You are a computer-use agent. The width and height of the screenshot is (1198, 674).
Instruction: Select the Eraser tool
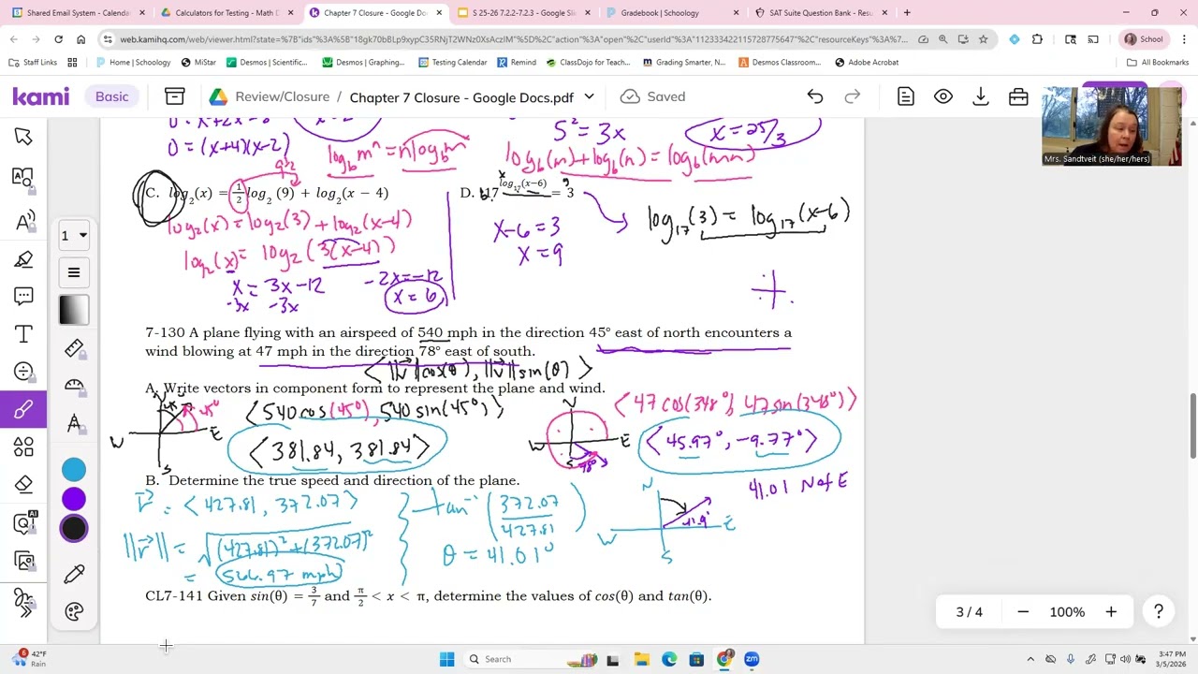point(23,484)
